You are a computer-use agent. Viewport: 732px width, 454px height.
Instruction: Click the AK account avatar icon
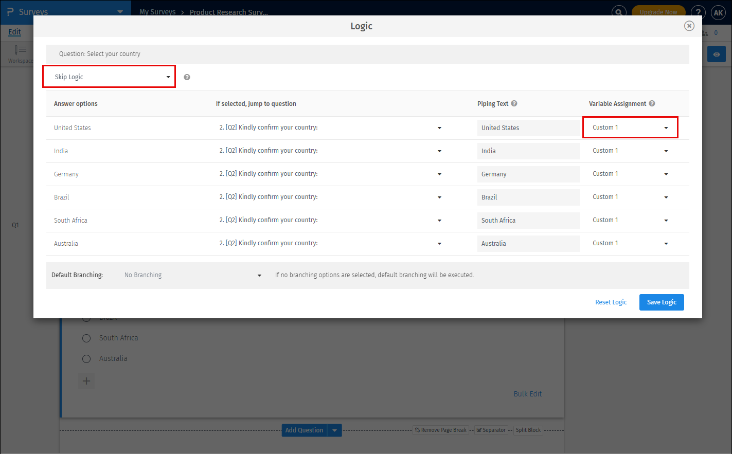click(718, 13)
